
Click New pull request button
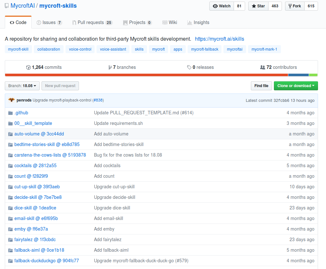pyautogui.click(x=60, y=86)
